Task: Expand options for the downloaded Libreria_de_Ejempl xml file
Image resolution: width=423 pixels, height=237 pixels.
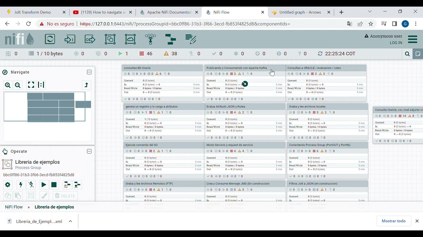Action: tap(70, 221)
